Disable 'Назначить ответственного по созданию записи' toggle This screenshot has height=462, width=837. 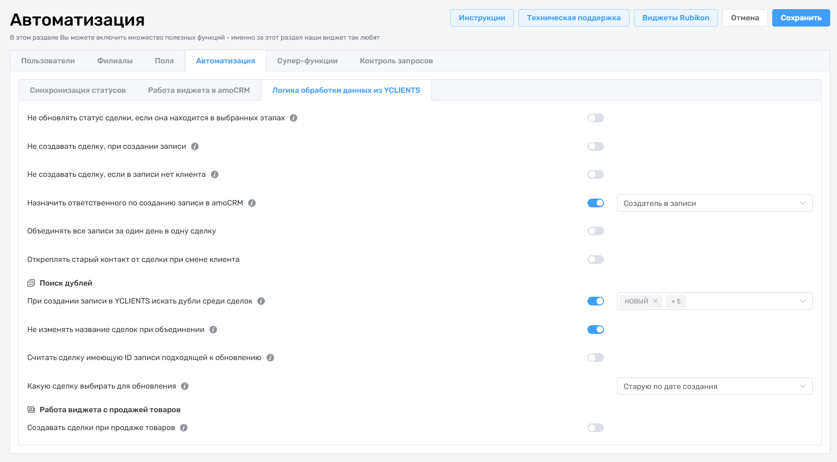(596, 203)
